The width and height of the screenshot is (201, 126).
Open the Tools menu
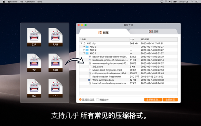point(40,2)
